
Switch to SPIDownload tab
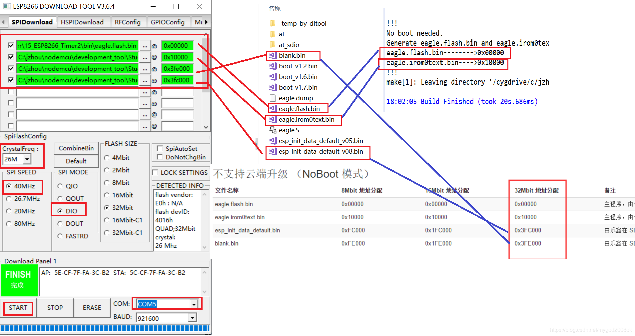pyautogui.click(x=32, y=22)
